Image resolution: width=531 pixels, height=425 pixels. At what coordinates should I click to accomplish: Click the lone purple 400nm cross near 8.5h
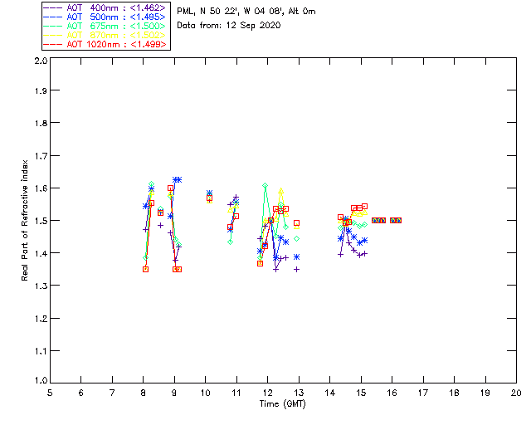coord(160,225)
